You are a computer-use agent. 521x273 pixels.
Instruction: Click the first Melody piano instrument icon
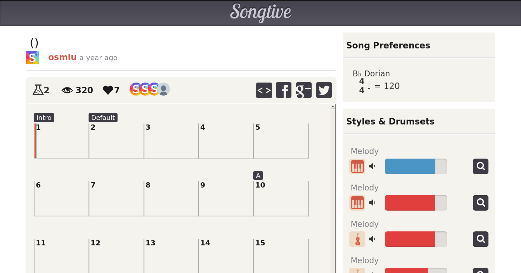pos(357,166)
